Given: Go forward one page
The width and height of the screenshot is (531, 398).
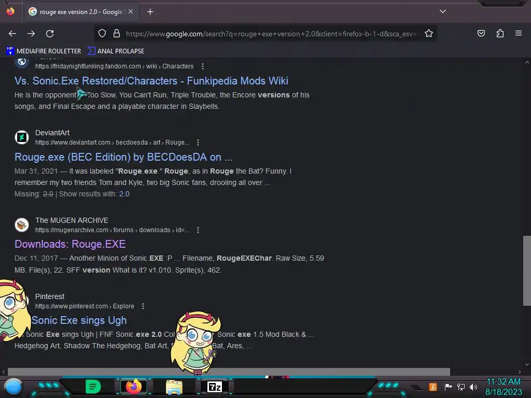Looking at the screenshot, I should coord(31,34).
